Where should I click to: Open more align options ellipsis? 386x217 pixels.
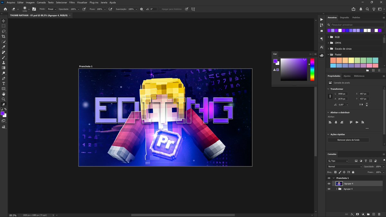click(x=367, y=128)
